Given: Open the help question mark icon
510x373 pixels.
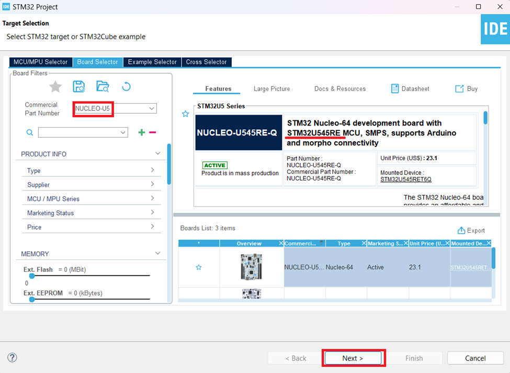Looking at the screenshot, I should click(12, 358).
